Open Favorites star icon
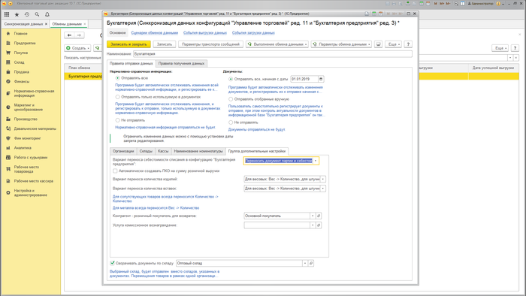Image resolution: width=526 pixels, height=296 pixels. pos(17,14)
